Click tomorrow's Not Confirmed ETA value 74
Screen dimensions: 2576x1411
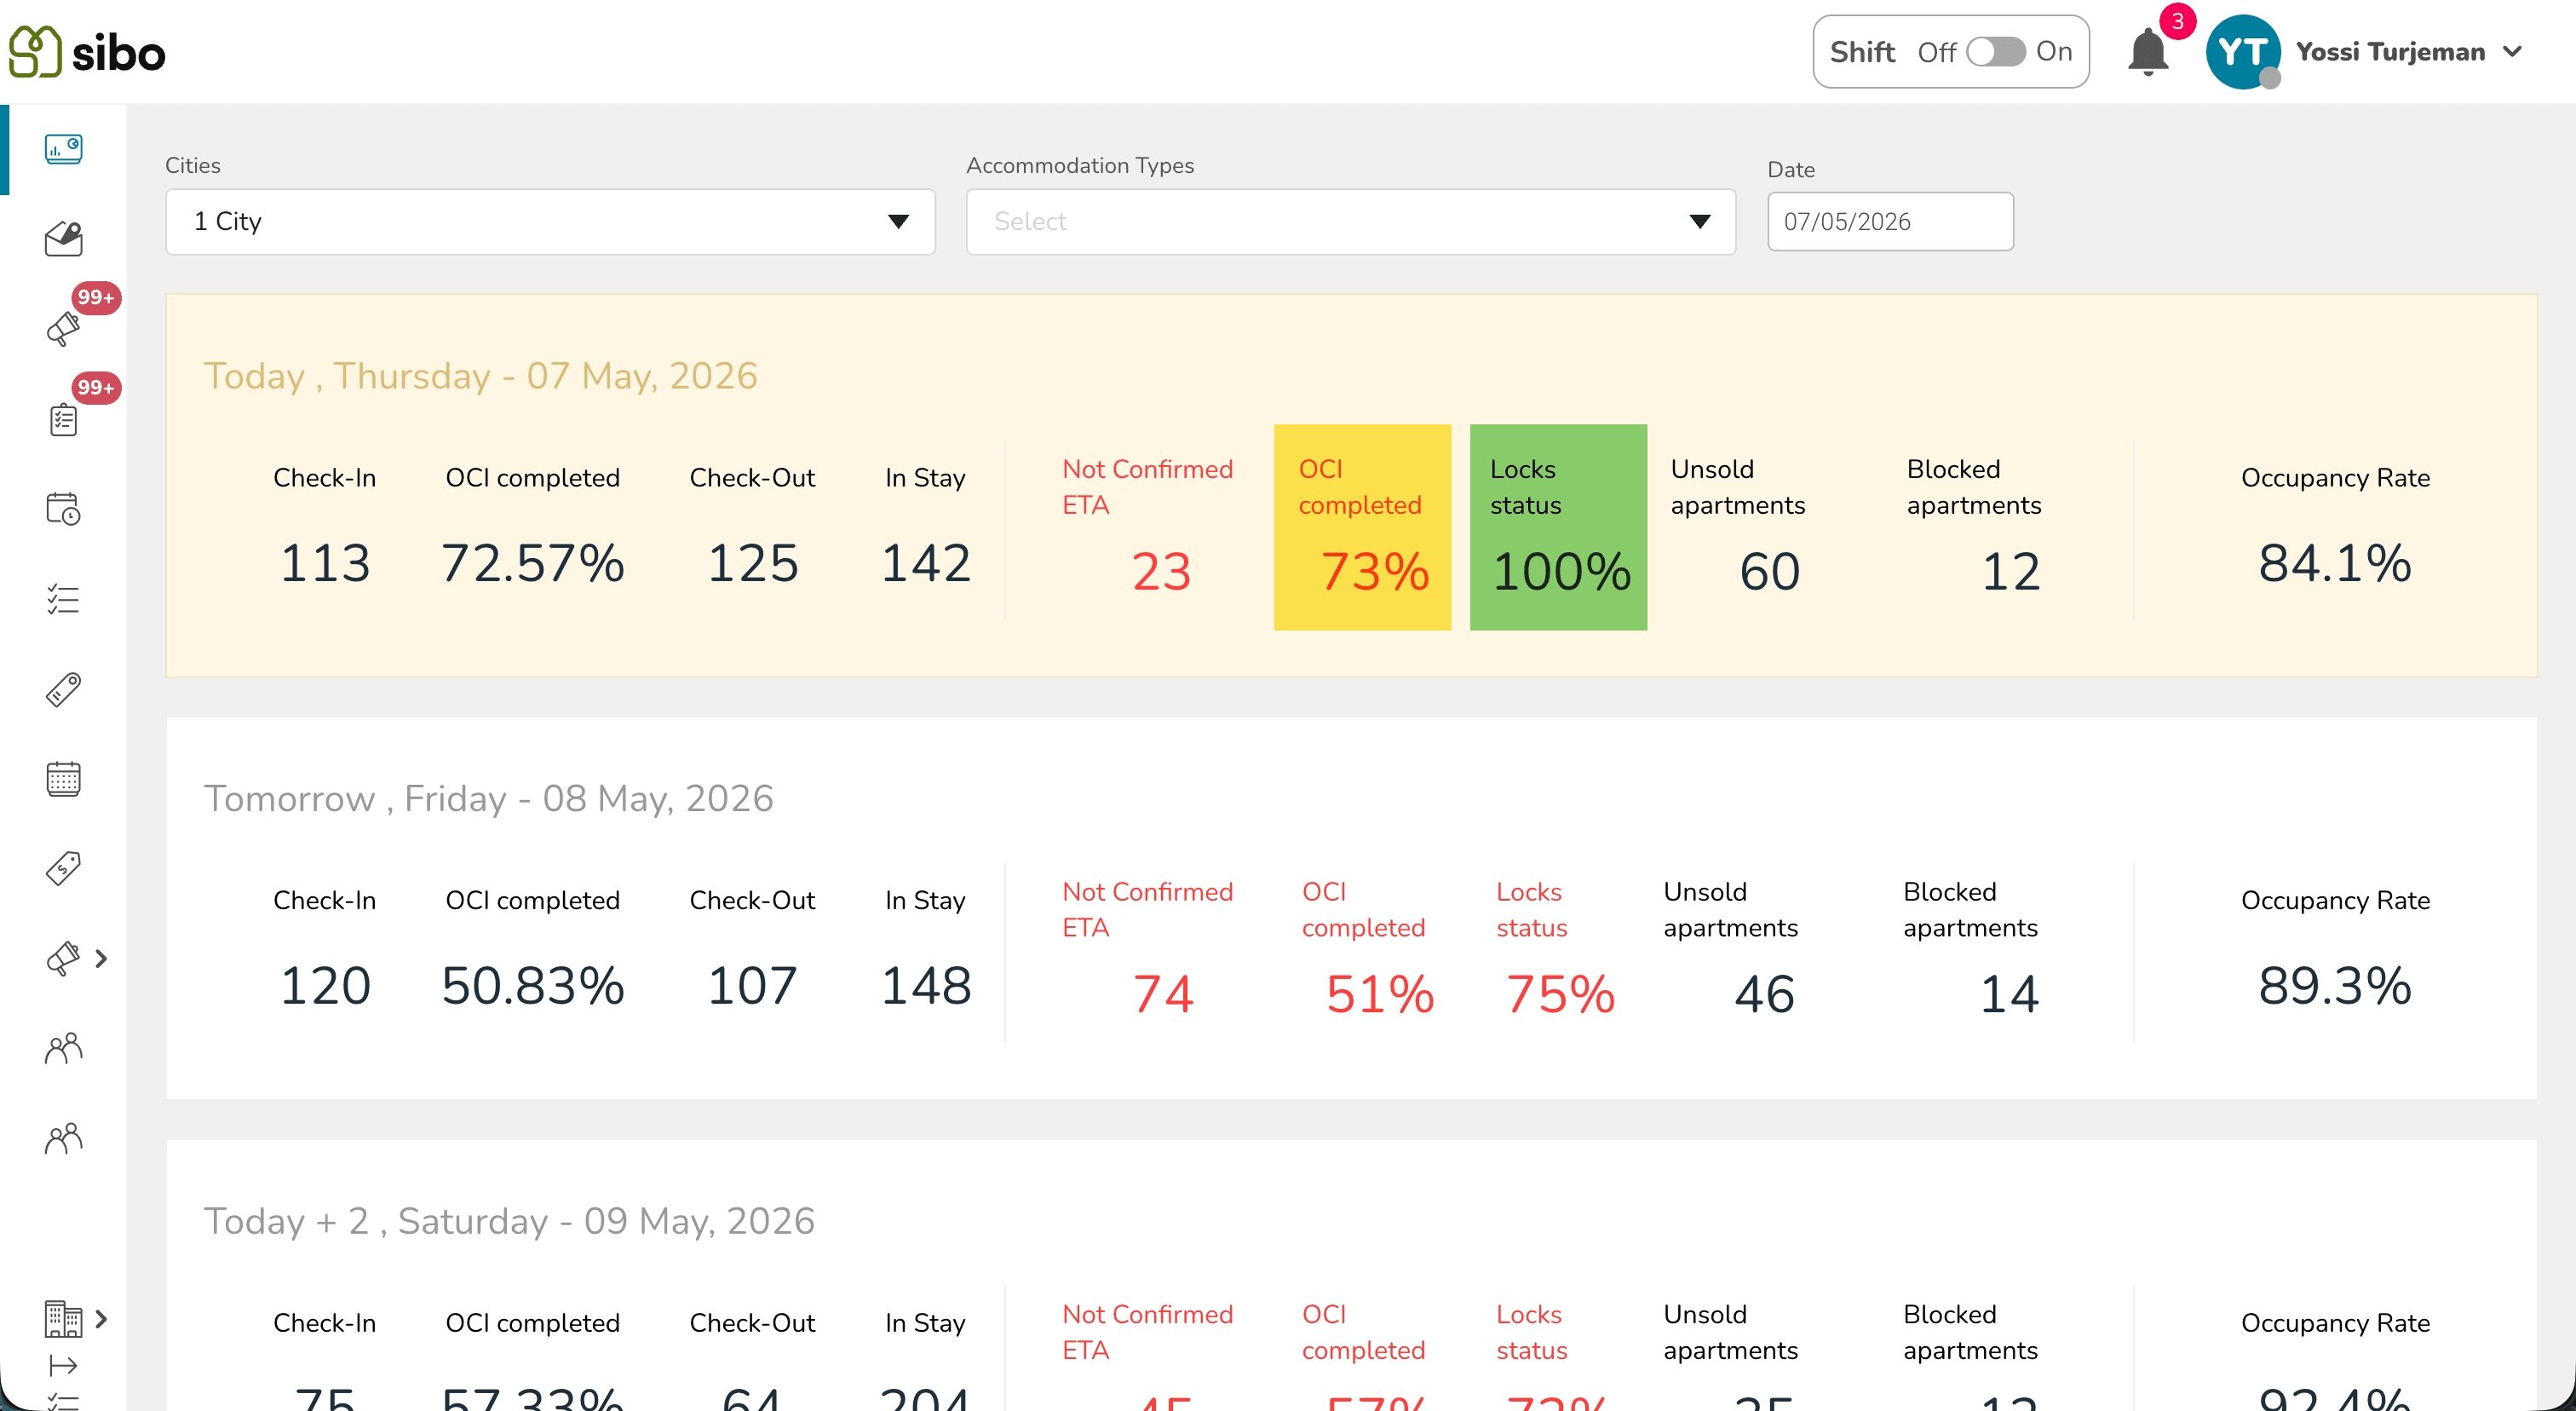pos(1163,994)
